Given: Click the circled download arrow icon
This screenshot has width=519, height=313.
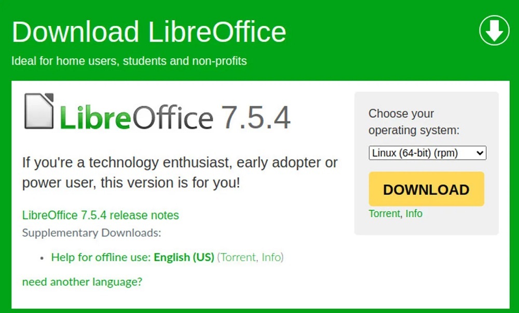Looking at the screenshot, I should pyautogui.click(x=494, y=30).
